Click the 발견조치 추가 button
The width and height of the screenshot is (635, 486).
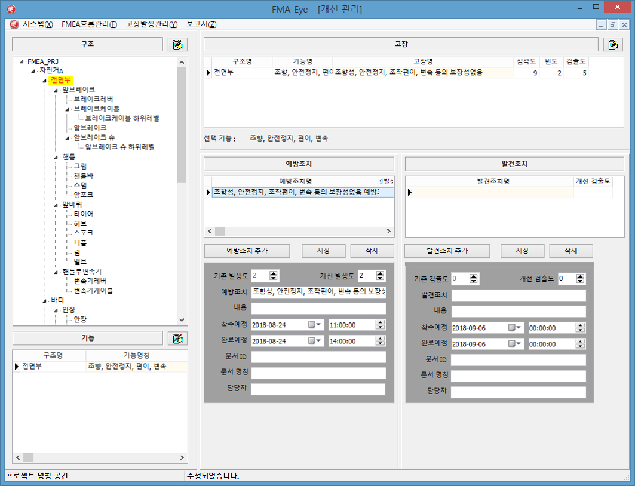447,251
